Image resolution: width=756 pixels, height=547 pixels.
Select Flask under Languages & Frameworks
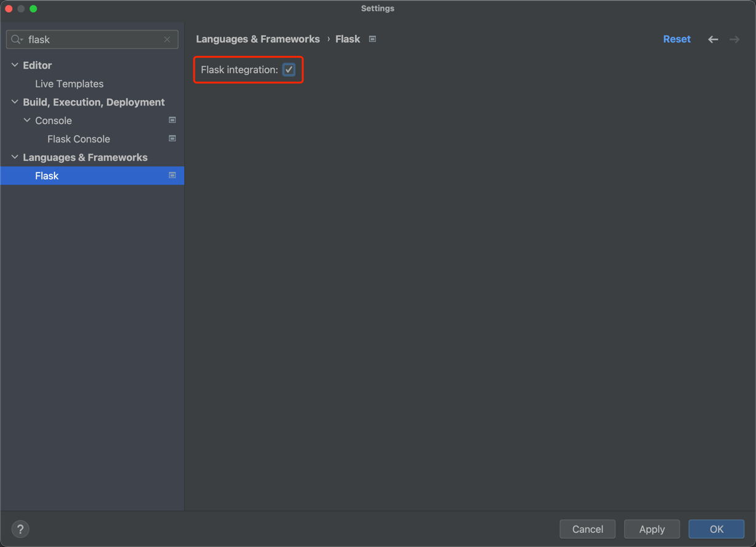(x=92, y=176)
